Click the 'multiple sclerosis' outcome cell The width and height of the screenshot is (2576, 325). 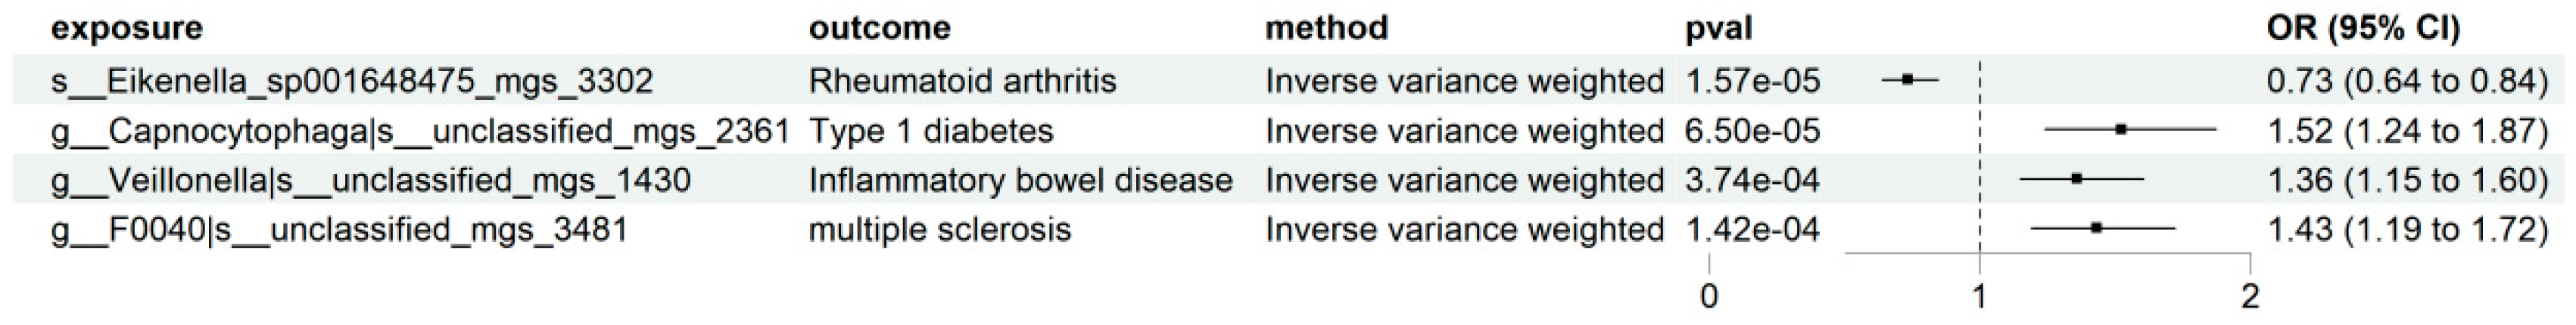point(940,231)
